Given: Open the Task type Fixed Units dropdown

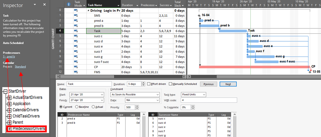Looking at the screenshot, I should 204,95.
